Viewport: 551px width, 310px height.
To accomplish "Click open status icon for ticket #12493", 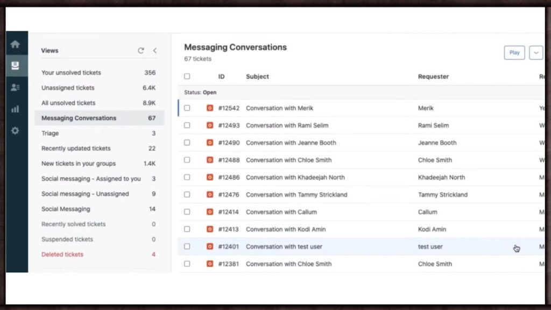I will click(210, 125).
